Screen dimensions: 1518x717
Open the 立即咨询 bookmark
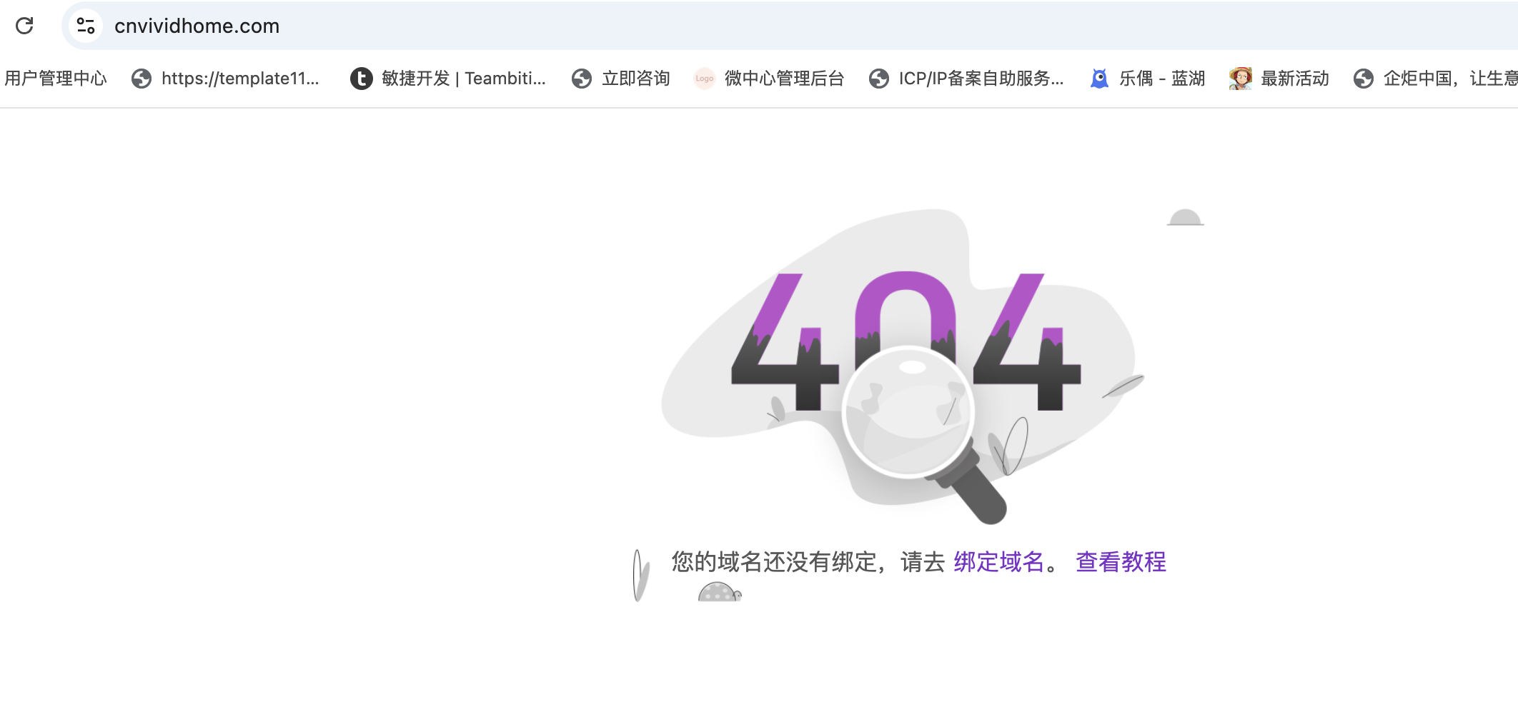[635, 79]
